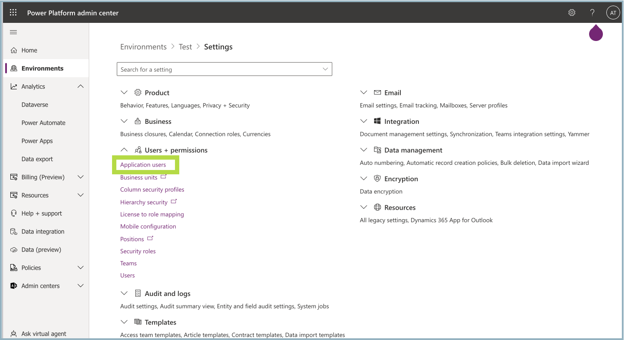This screenshot has height=340, width=624.
Task: Click the Users + permissions people icon
Action: [138, 150]
